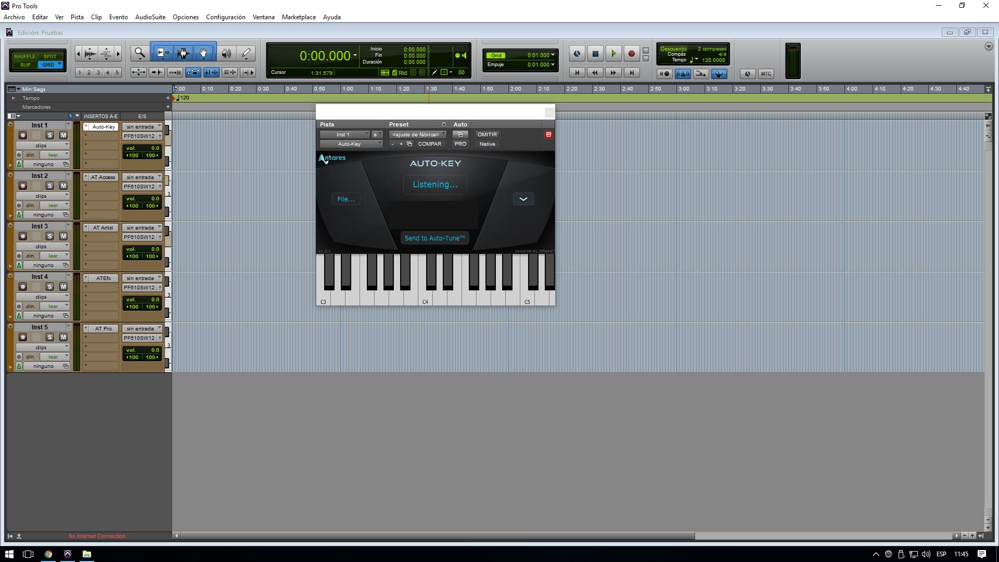
Task: Select the Trim tool in the toolbar
Action: click(x=162, y=53)
